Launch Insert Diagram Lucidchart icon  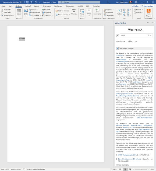point(148,13)
